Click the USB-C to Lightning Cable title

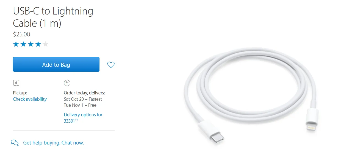[x=53, y=17]
